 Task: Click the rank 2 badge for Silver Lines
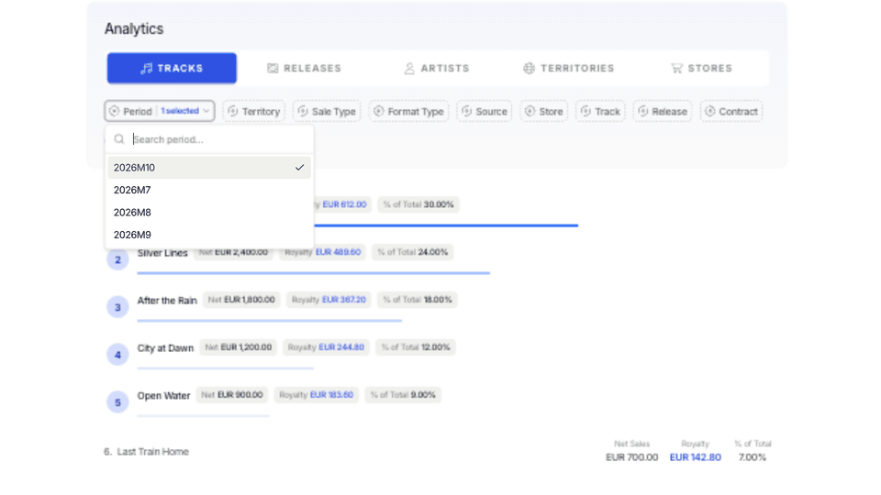pos(117,259)
